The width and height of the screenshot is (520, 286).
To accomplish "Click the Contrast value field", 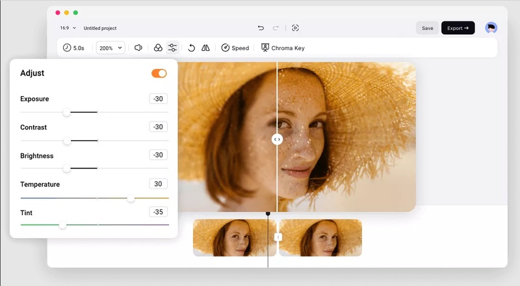I will [158, 127].
